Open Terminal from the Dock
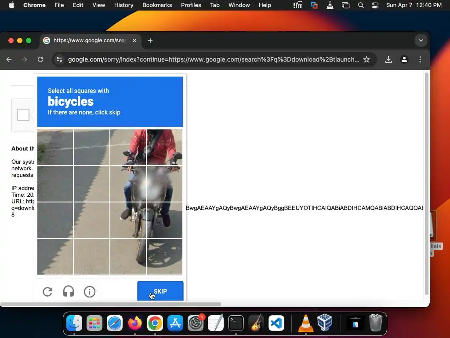 point(236,323)
